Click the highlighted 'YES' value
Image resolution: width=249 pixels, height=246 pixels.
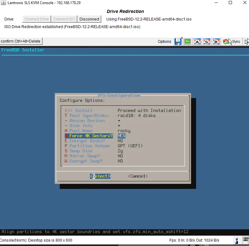click(122, 136)
